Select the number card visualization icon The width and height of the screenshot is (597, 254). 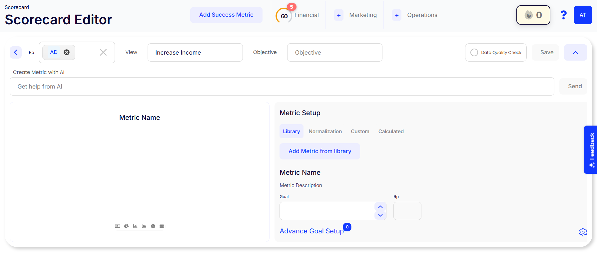pos(118,226)
